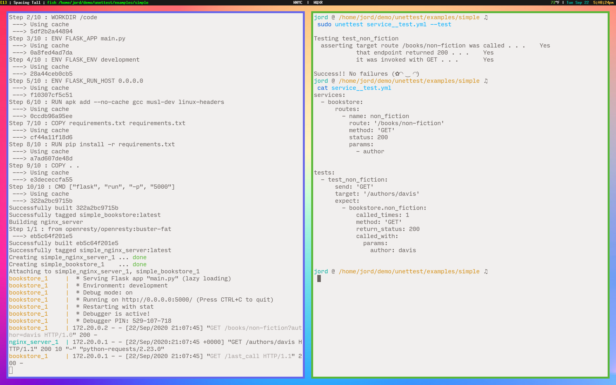Select the WQXR station in top bar
616x385 pixels.
pyautogui.click(x=318, y=3)
